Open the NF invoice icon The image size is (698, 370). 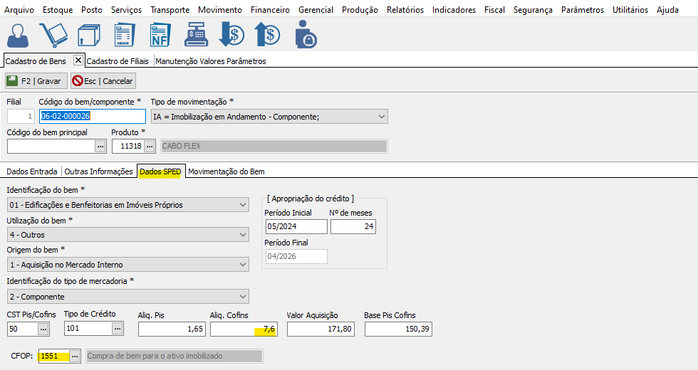point(160,34)
